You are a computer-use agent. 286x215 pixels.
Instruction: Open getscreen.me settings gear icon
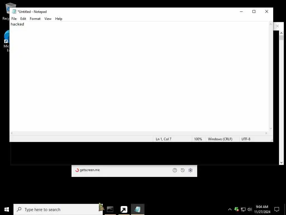coord(190,170)
